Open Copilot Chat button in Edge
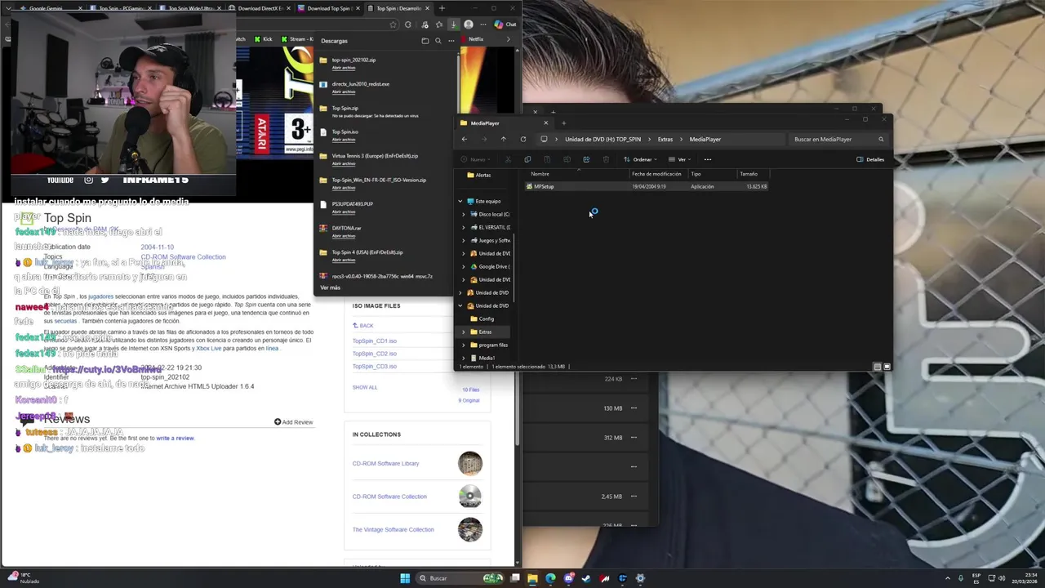 pos(505,24)
